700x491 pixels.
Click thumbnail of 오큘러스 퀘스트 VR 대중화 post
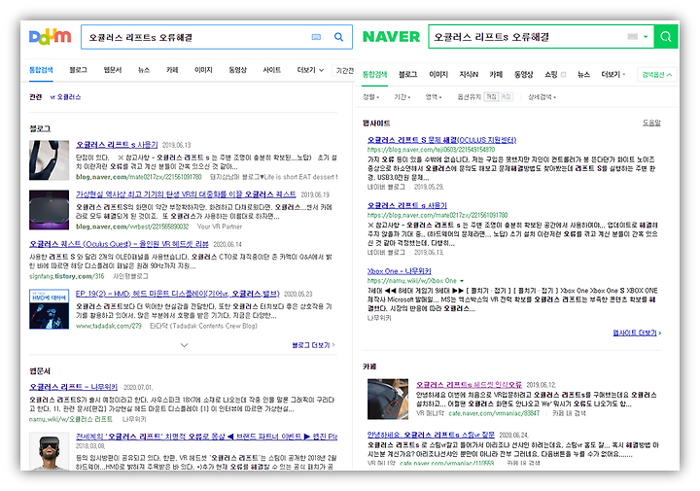(50, 210)
